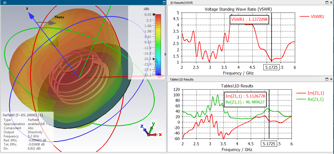
Task: Maximize the Tables\1D Results panel
Action: point(327,79)
